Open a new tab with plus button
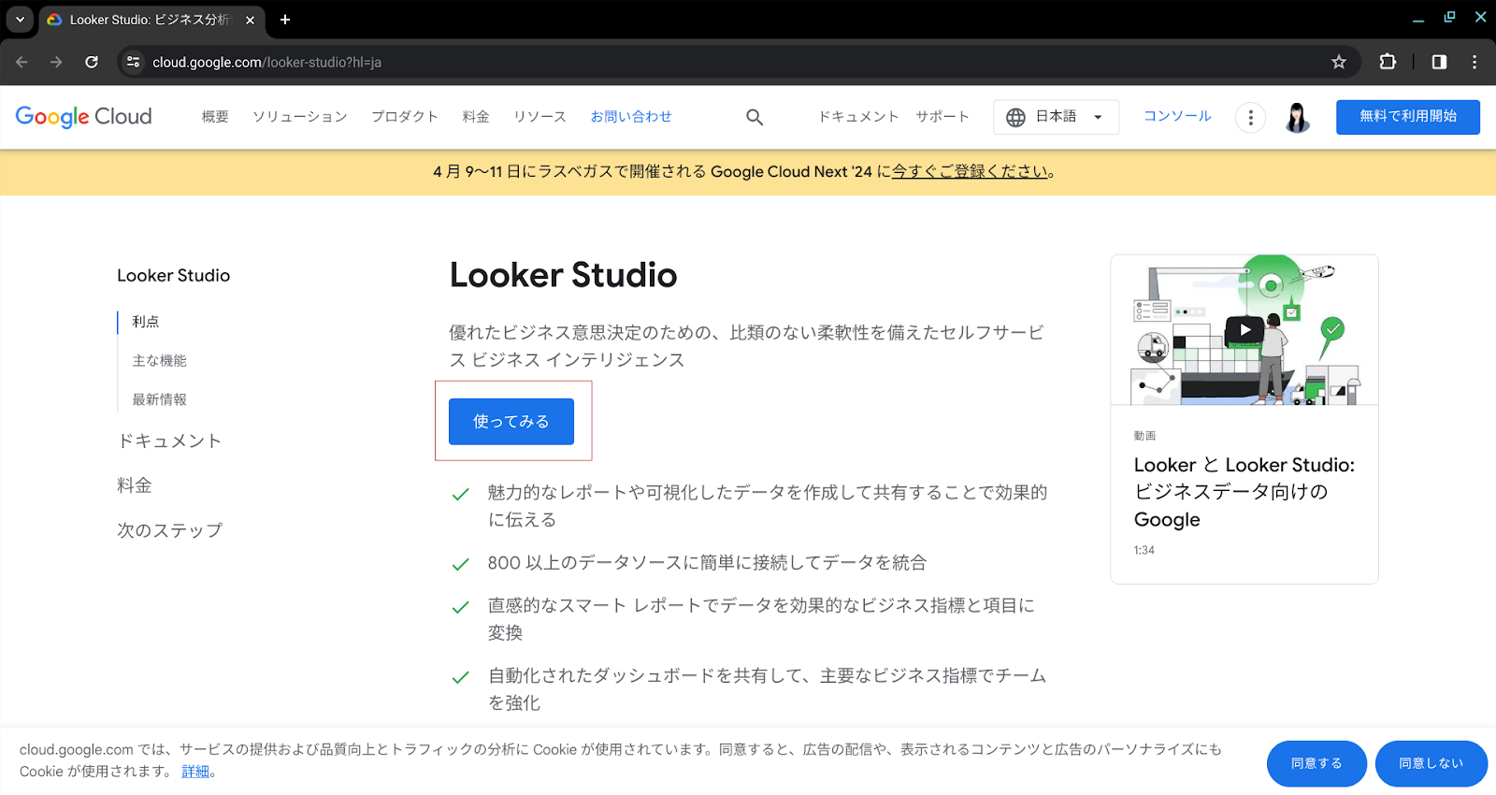 click(x=285, y=20)
